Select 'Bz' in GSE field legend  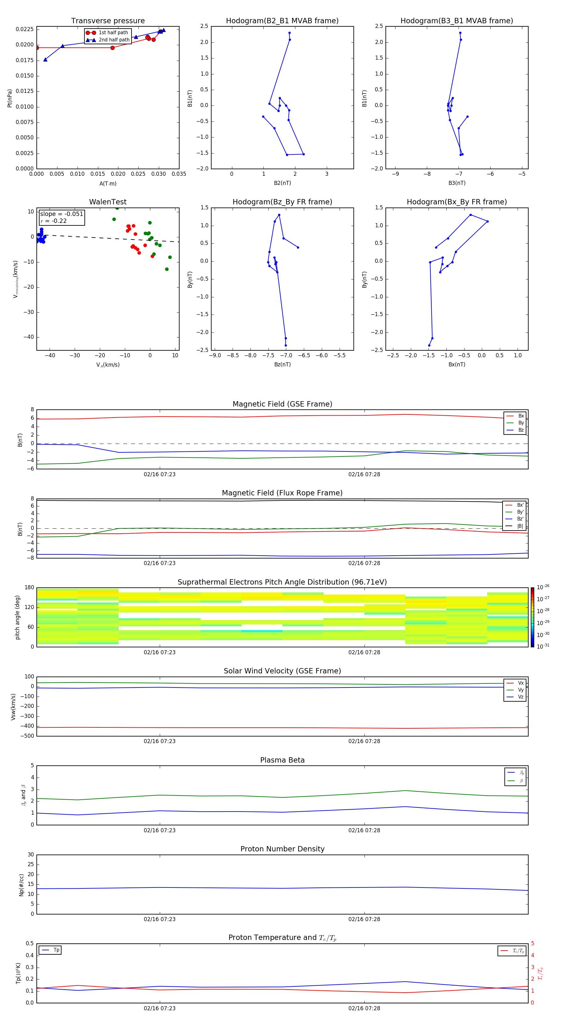tap(515, 430)
